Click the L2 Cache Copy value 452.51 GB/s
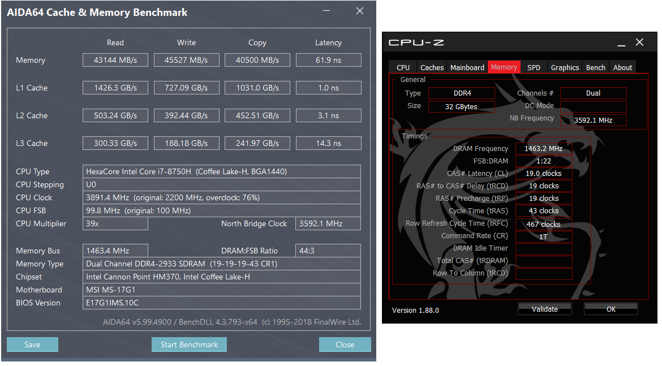This screenshot has height=366, width=662. click(257, 115)
